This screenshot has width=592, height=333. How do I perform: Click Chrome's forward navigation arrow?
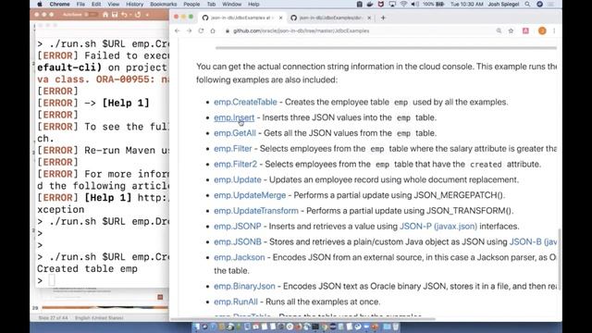click(x=189, y=31)
